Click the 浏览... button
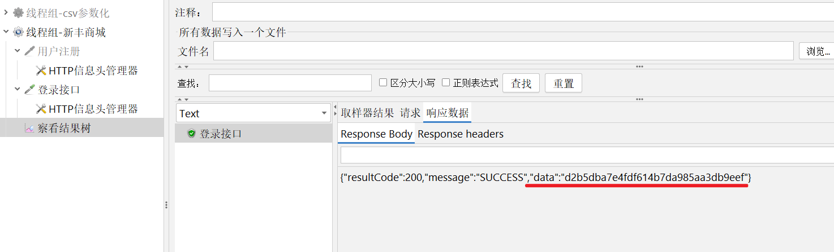 (x=818, y=51)
